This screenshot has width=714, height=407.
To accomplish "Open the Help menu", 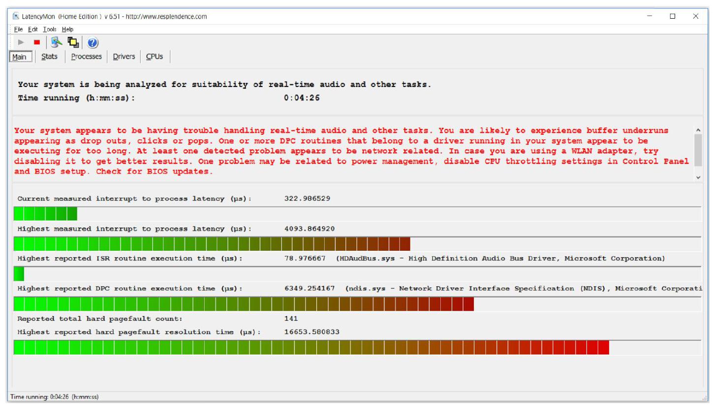I will (x=67, y=29).
